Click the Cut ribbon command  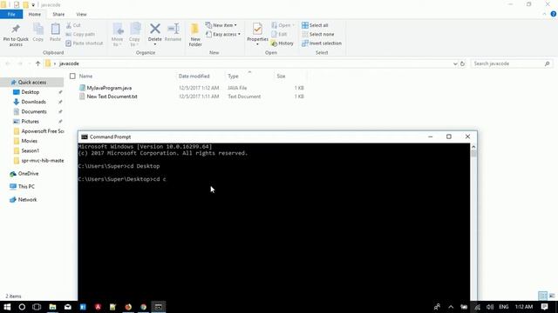[73, 25]
